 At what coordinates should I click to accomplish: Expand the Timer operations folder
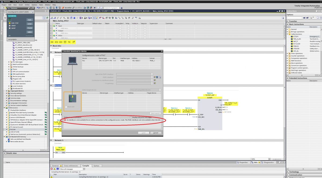coord(287,53)
